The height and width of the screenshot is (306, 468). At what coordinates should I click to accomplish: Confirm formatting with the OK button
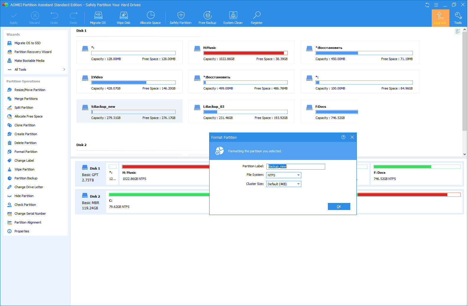339,206
